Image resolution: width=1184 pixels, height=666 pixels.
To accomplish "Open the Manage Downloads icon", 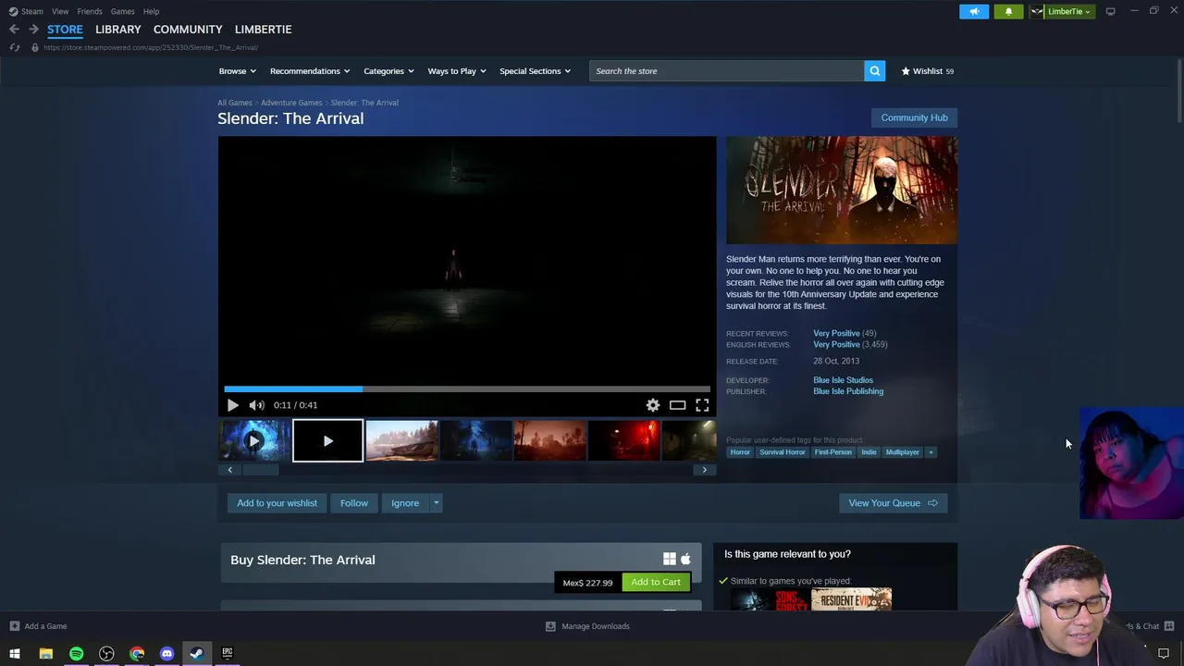I will (x=550, y=626).
